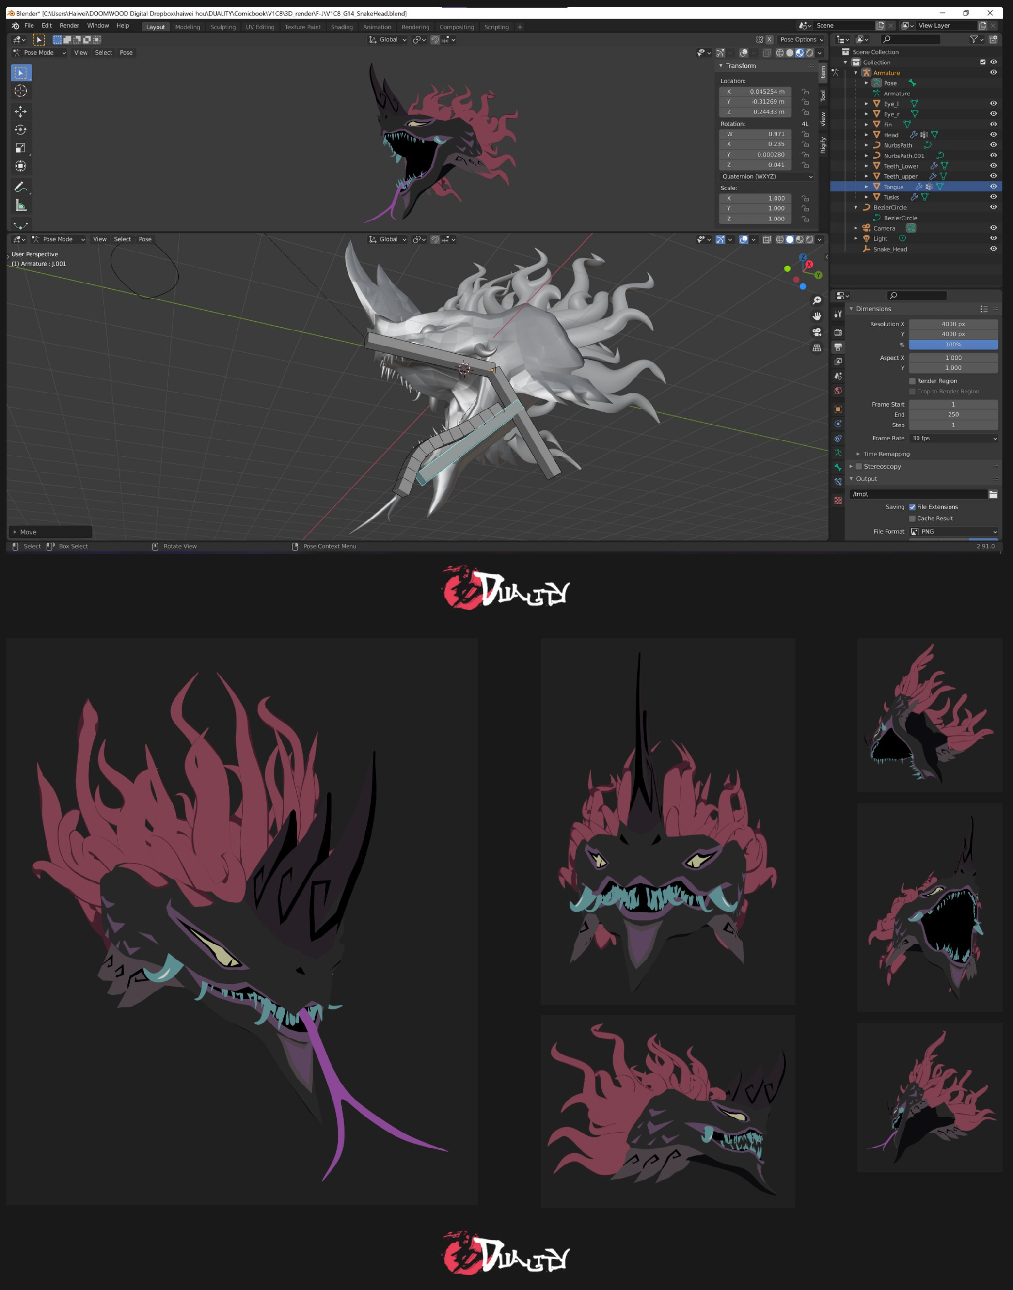Viewport: 1013px width, 1290px height.
Task: Open the Object properties orange square icon
Action: [838, 409]
